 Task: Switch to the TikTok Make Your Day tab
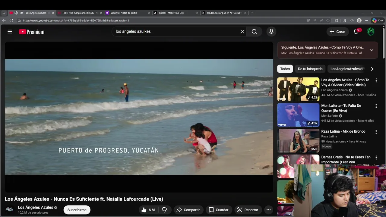pyautogui.click(x=176, y=13)
